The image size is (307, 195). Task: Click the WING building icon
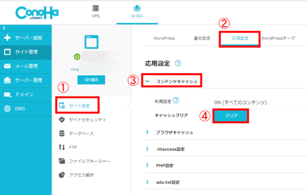137,8
